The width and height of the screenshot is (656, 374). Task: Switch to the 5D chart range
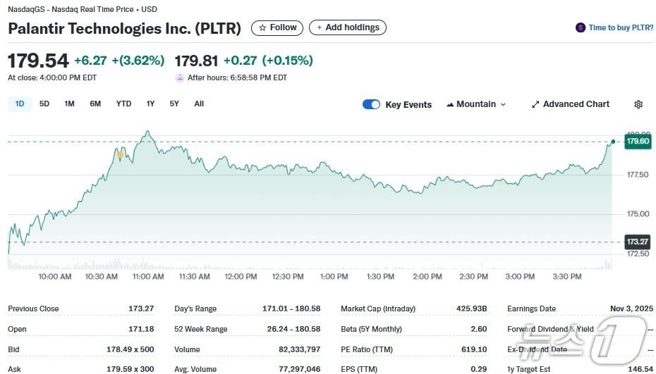click(44, 104)
